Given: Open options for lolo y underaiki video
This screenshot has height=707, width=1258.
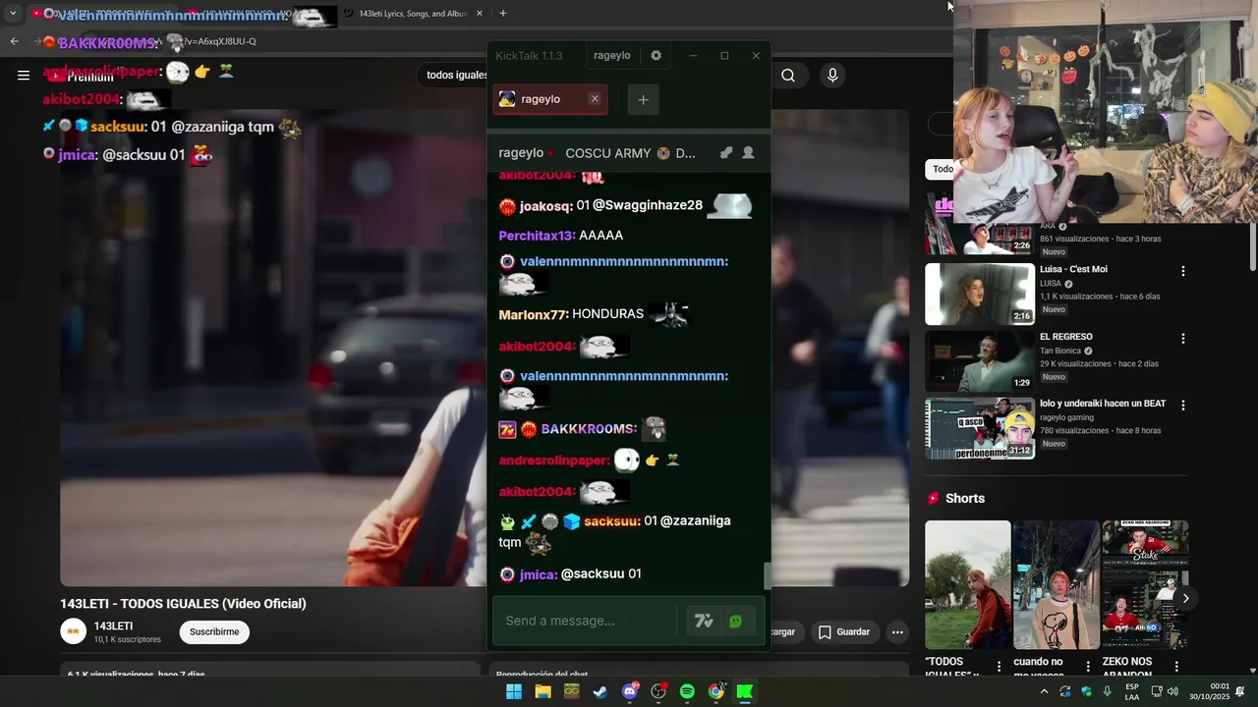Looking at the screenshot, I should [x=1183, y=405].
